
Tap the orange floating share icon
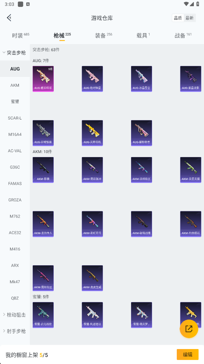pyautogui.click(x=189, y=329)
